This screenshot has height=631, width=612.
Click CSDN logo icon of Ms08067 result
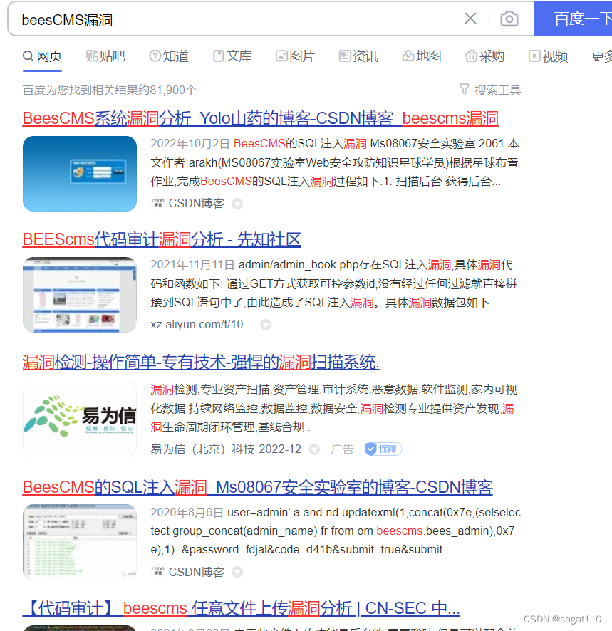158,571
